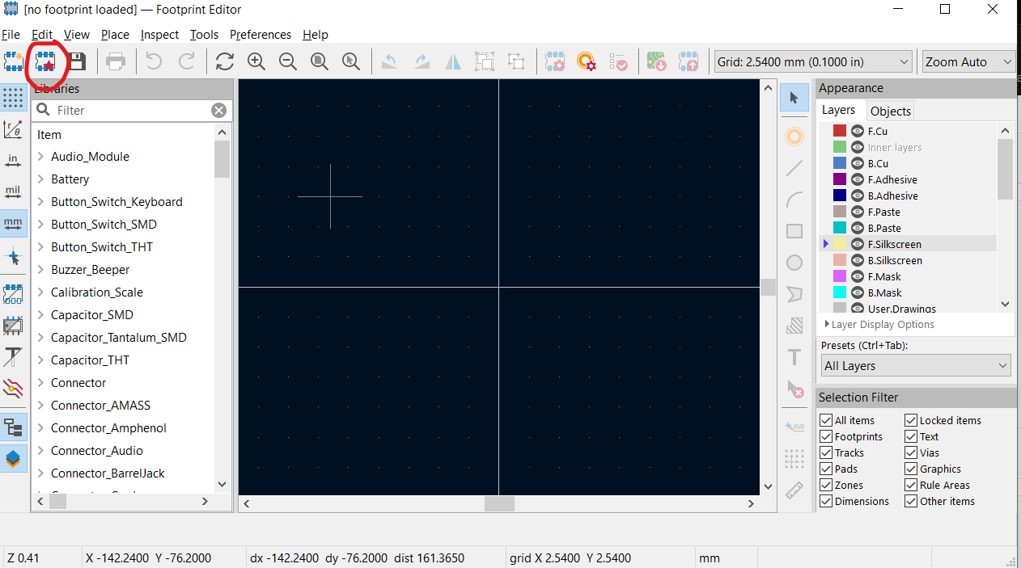
Task: Switch units to millimeters
Action: tap(13, 223)
